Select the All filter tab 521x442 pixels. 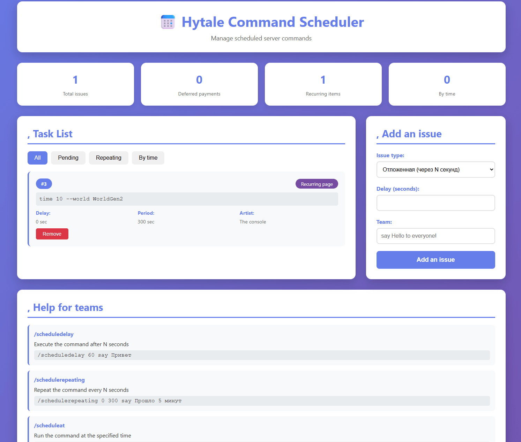point(37,158)
